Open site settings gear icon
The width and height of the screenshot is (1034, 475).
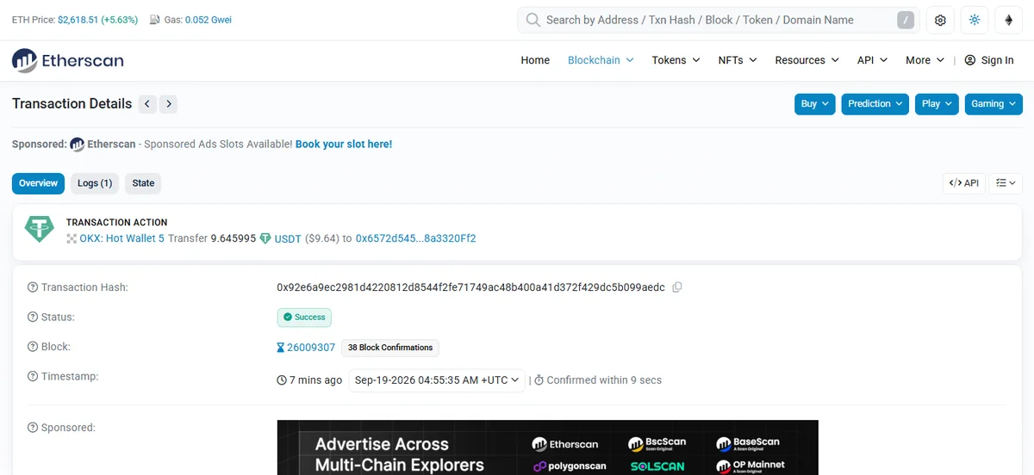(x=941, y=20)
